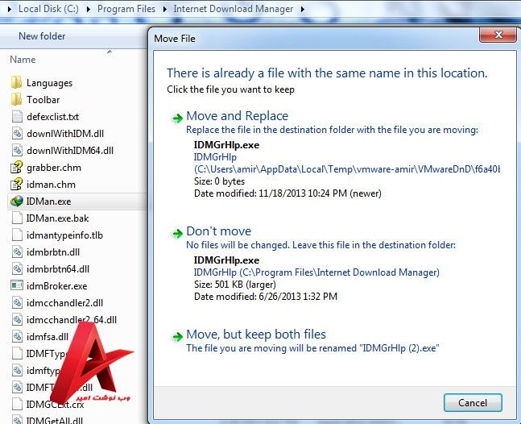The width and height of the screenshot is (521, 424).
Task: Select file name grabber.chm
Action: [54, 168]
